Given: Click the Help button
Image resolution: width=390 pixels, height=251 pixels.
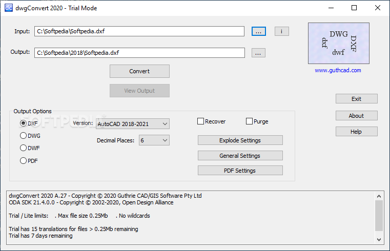Looking at the screenshot, I should click(356, 132).
